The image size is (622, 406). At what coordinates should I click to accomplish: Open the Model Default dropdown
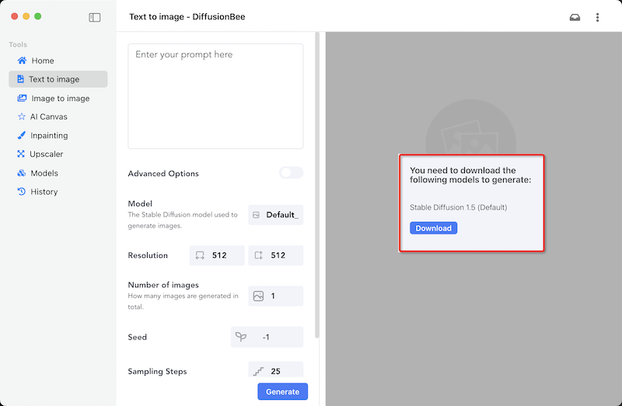coord(276,215)
